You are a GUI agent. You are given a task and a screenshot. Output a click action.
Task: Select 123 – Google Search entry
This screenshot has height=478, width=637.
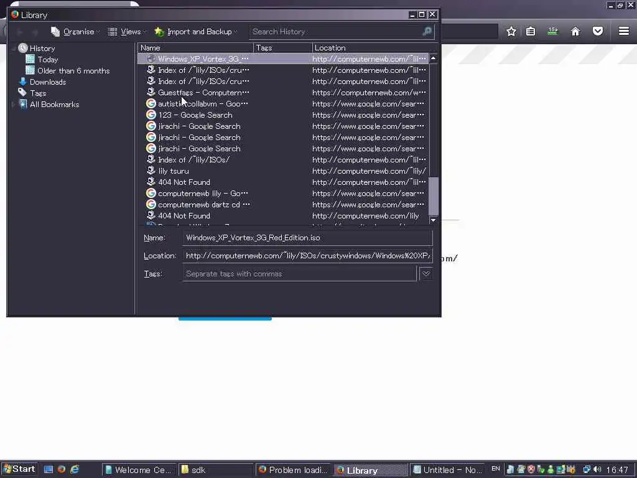[283, 115]
